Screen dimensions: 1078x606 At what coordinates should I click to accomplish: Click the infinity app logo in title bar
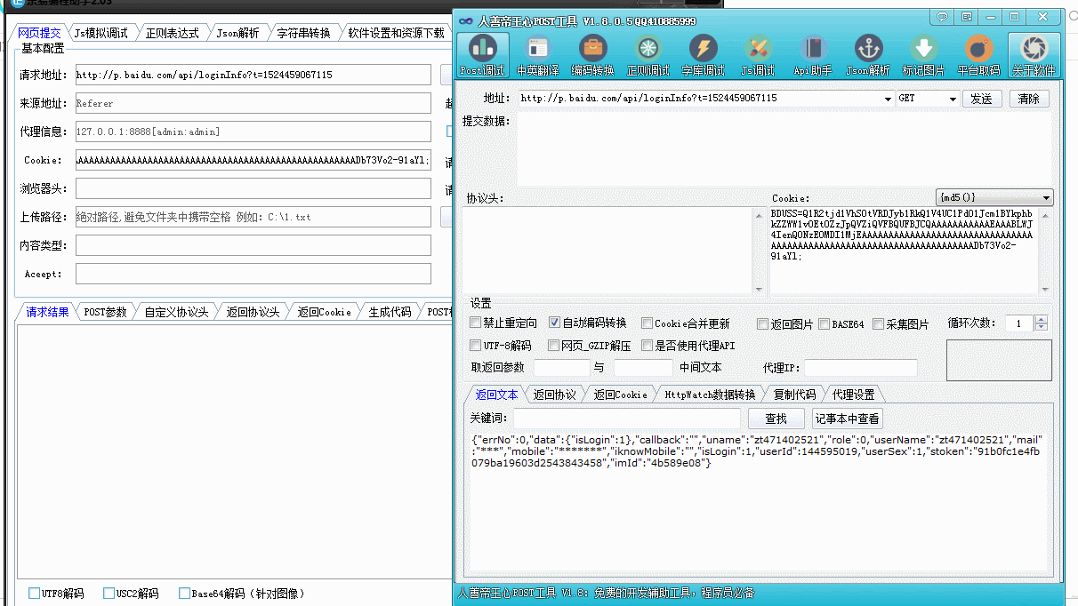coord(466,20)
